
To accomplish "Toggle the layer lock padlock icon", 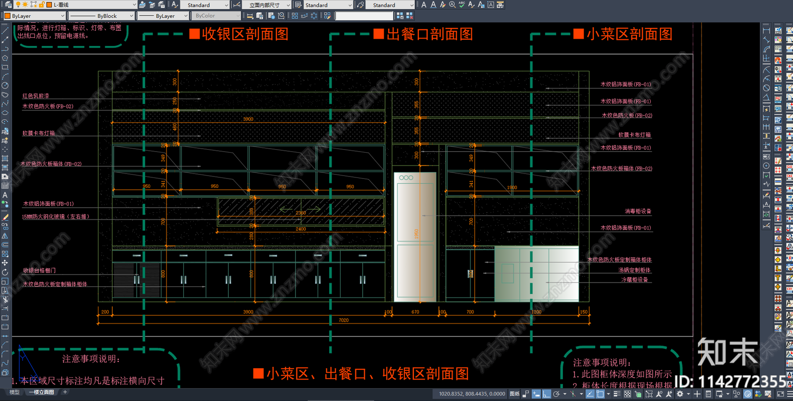I will pyautogui.click(x=42, y=4).
